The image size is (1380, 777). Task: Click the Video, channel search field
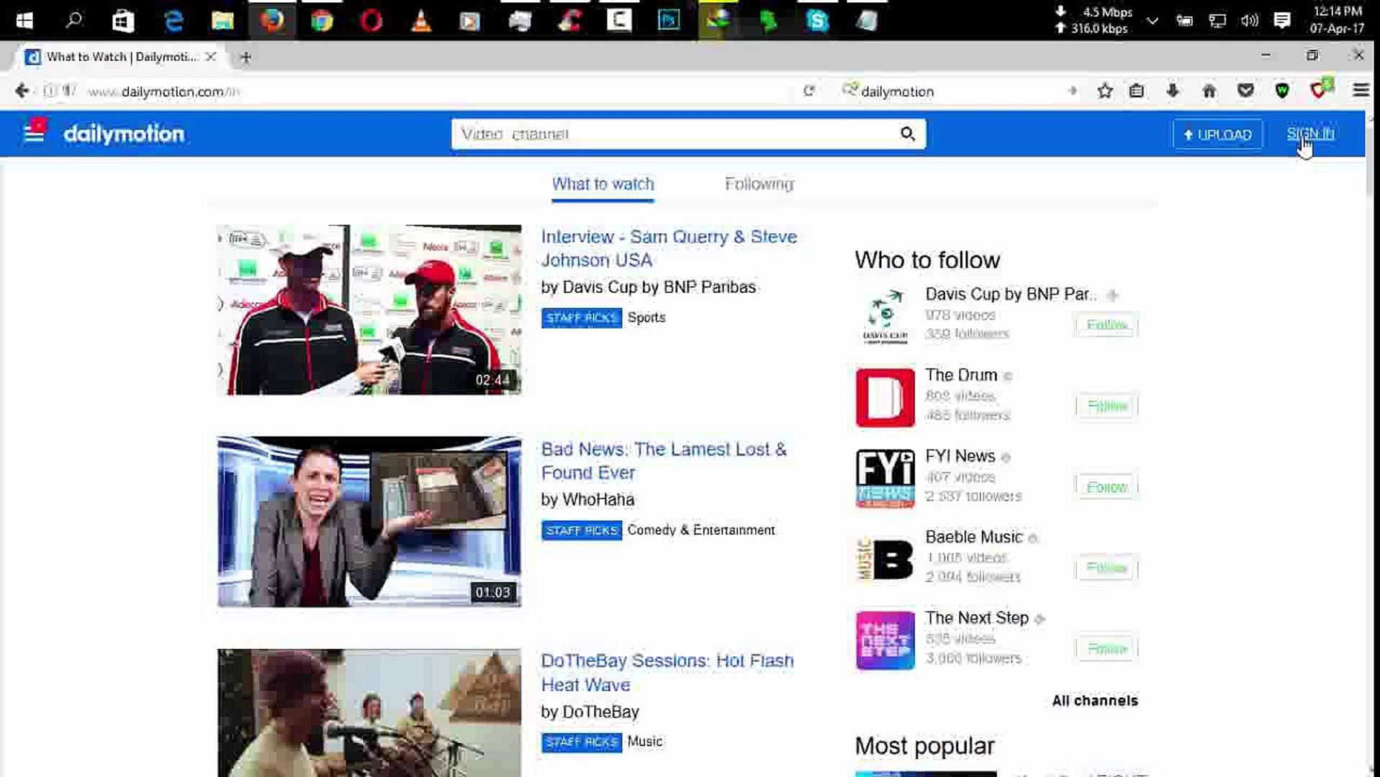673,134
